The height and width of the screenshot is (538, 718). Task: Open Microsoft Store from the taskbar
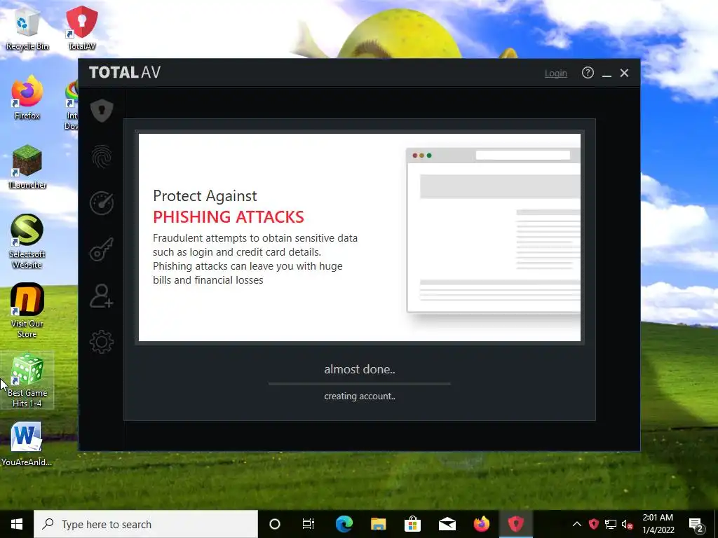[412, 524]
